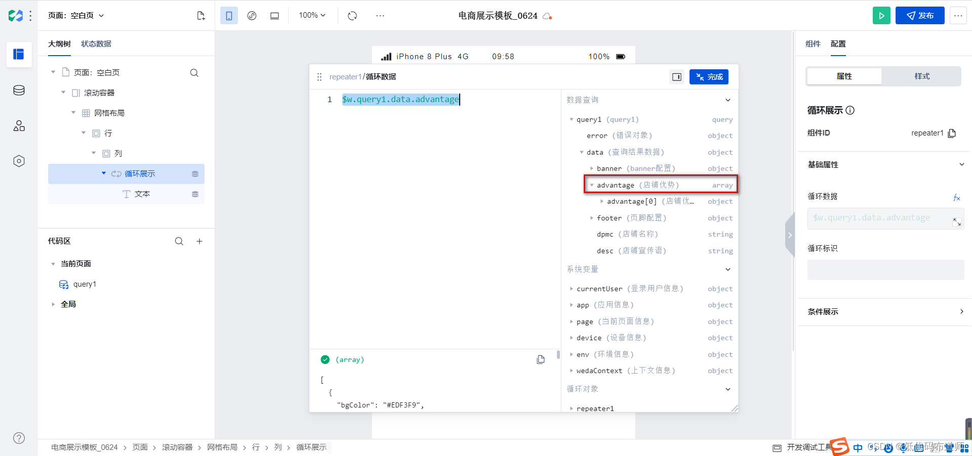Open the app settings hexagon icon
Viewport: 972px width, 456px height.
click(x=19, y=161)
